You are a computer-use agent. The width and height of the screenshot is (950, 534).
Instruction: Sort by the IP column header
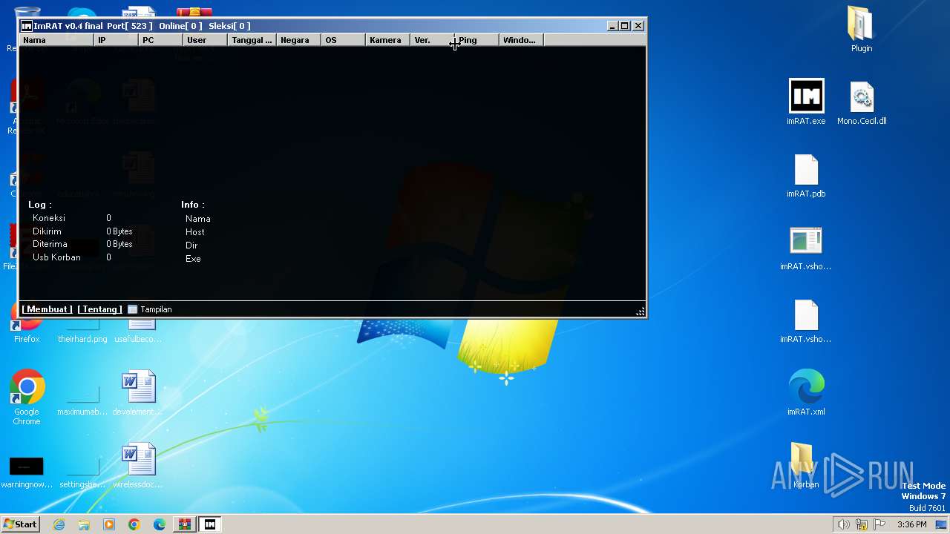[117, 40]
